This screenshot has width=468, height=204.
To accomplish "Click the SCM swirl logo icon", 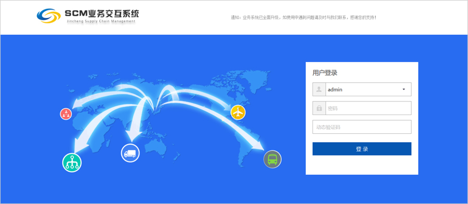I will [49, 16].
